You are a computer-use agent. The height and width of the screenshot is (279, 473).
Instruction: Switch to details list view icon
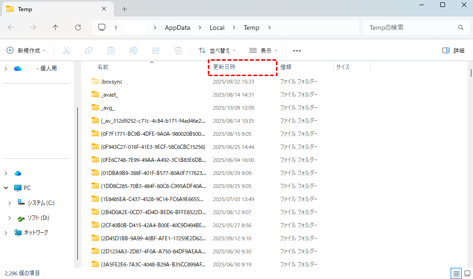[456, 273]
